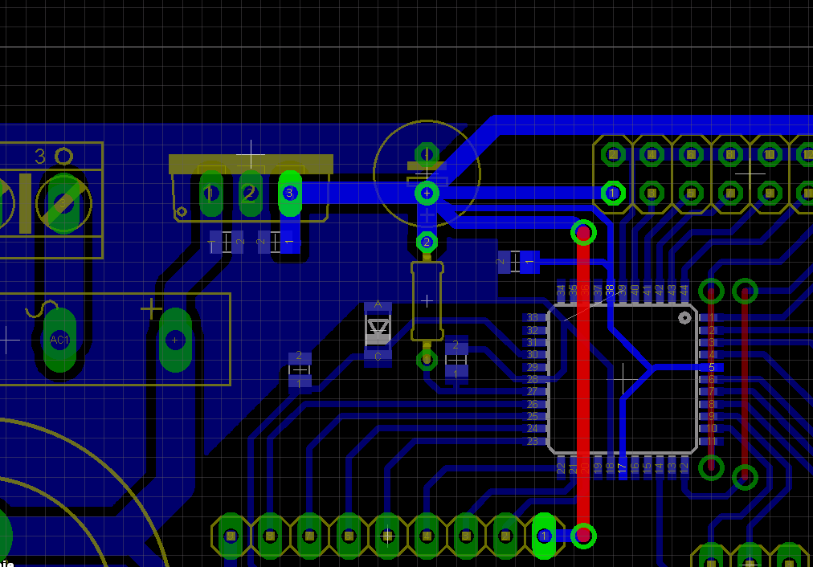Select pad 2 of the bottom header
Screen dimensions: 813x567
[x=505, y=536]
